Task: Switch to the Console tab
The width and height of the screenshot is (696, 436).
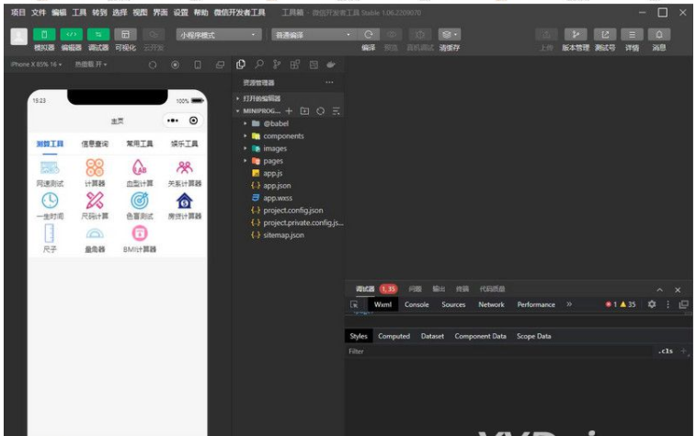Action: tap(416, 304)
